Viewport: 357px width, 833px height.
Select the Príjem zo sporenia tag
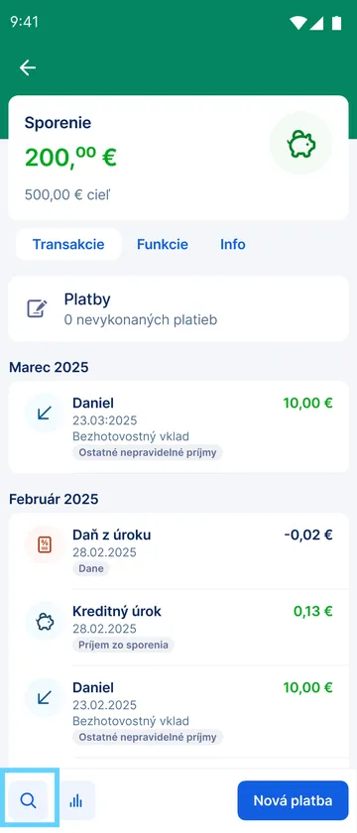123,645
